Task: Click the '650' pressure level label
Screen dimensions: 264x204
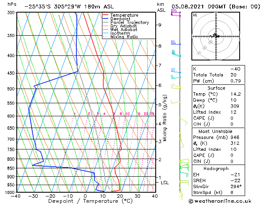Action: pos(12,128)
